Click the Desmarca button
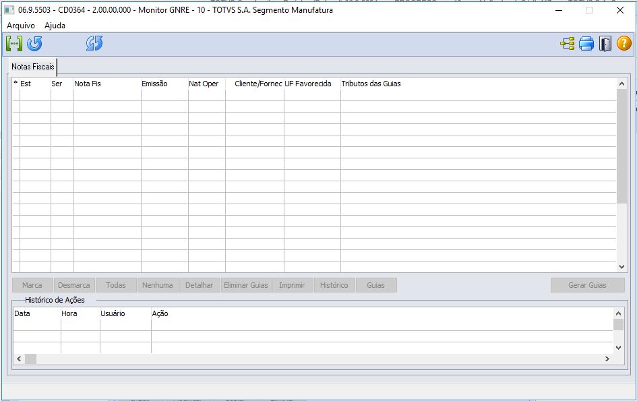The image size is (637, 401). [74, 285]
